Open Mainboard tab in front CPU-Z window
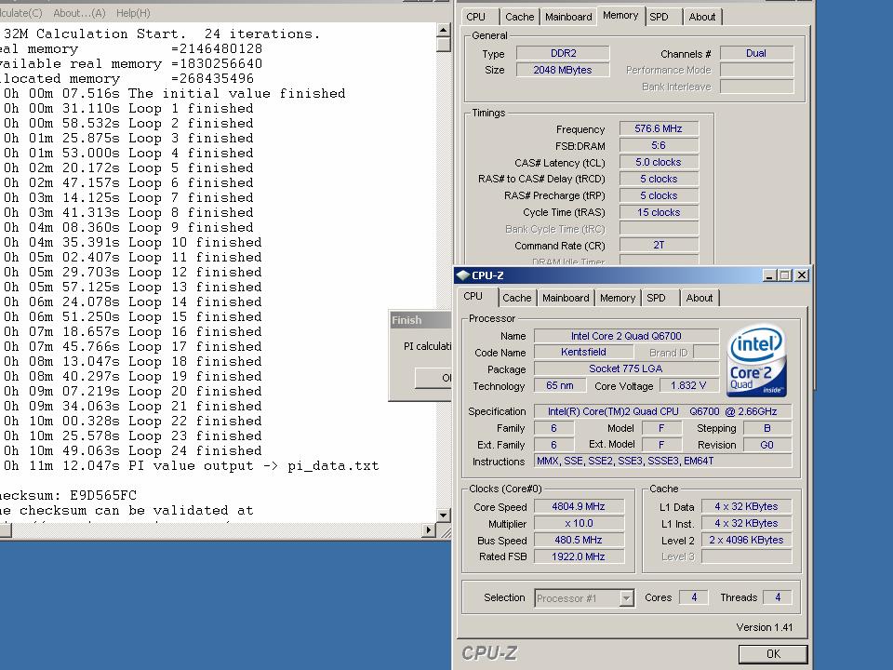Viewport: 893px width, 670px height. [566, 298]
